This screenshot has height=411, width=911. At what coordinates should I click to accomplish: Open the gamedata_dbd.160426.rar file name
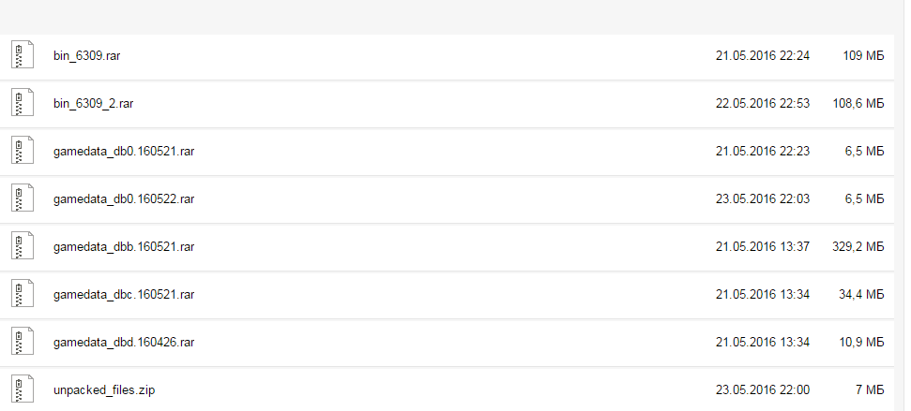(124, 343)
